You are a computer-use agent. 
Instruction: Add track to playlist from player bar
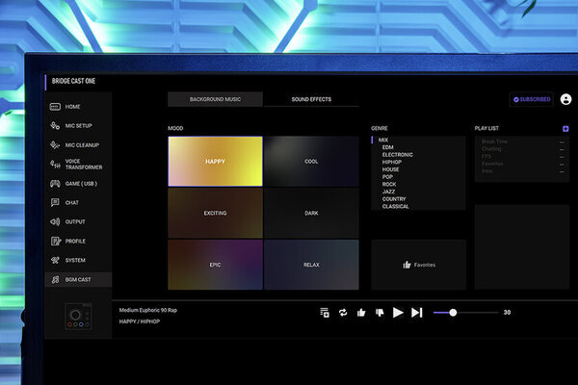coord(325,312)
